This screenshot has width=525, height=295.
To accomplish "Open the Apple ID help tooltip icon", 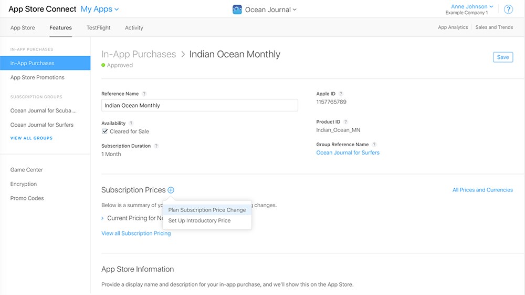I will tap(341, 94).
